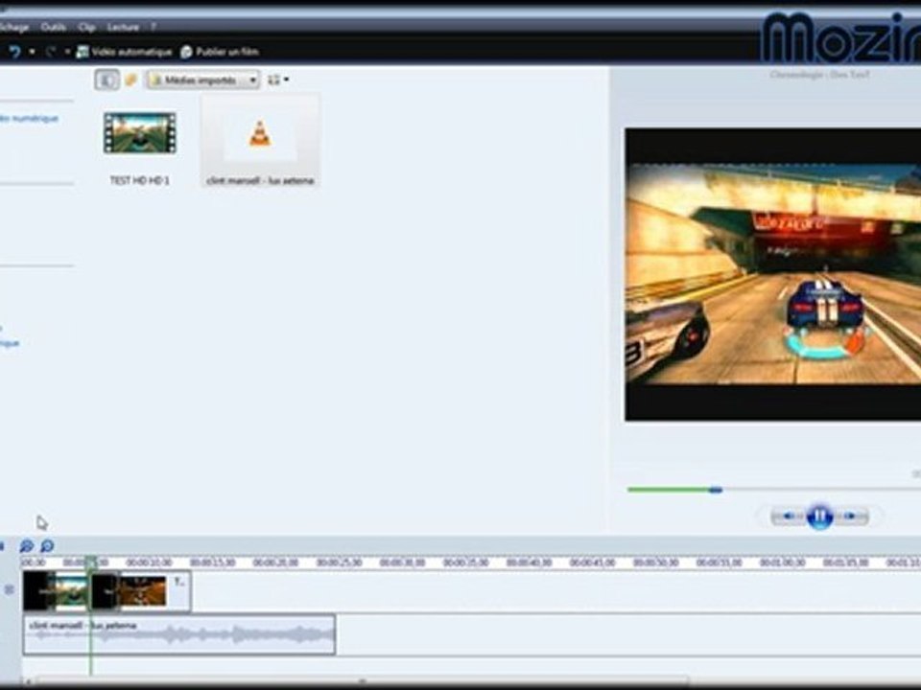Click the numérique import link in tasks pane
This screenshot has height=690, width=921.
point(30,118)
